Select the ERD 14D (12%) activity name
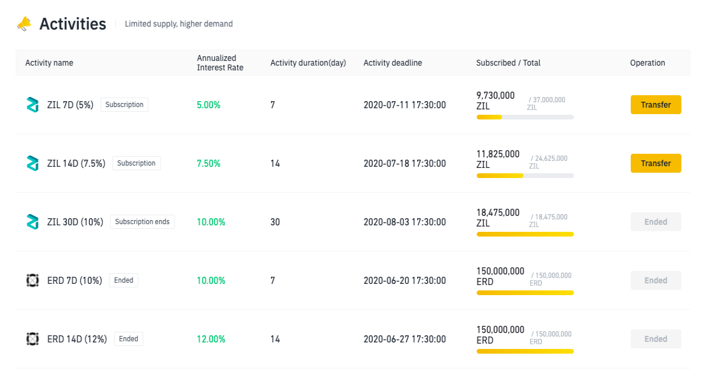The image size is (710, 372). pos(77,339)
